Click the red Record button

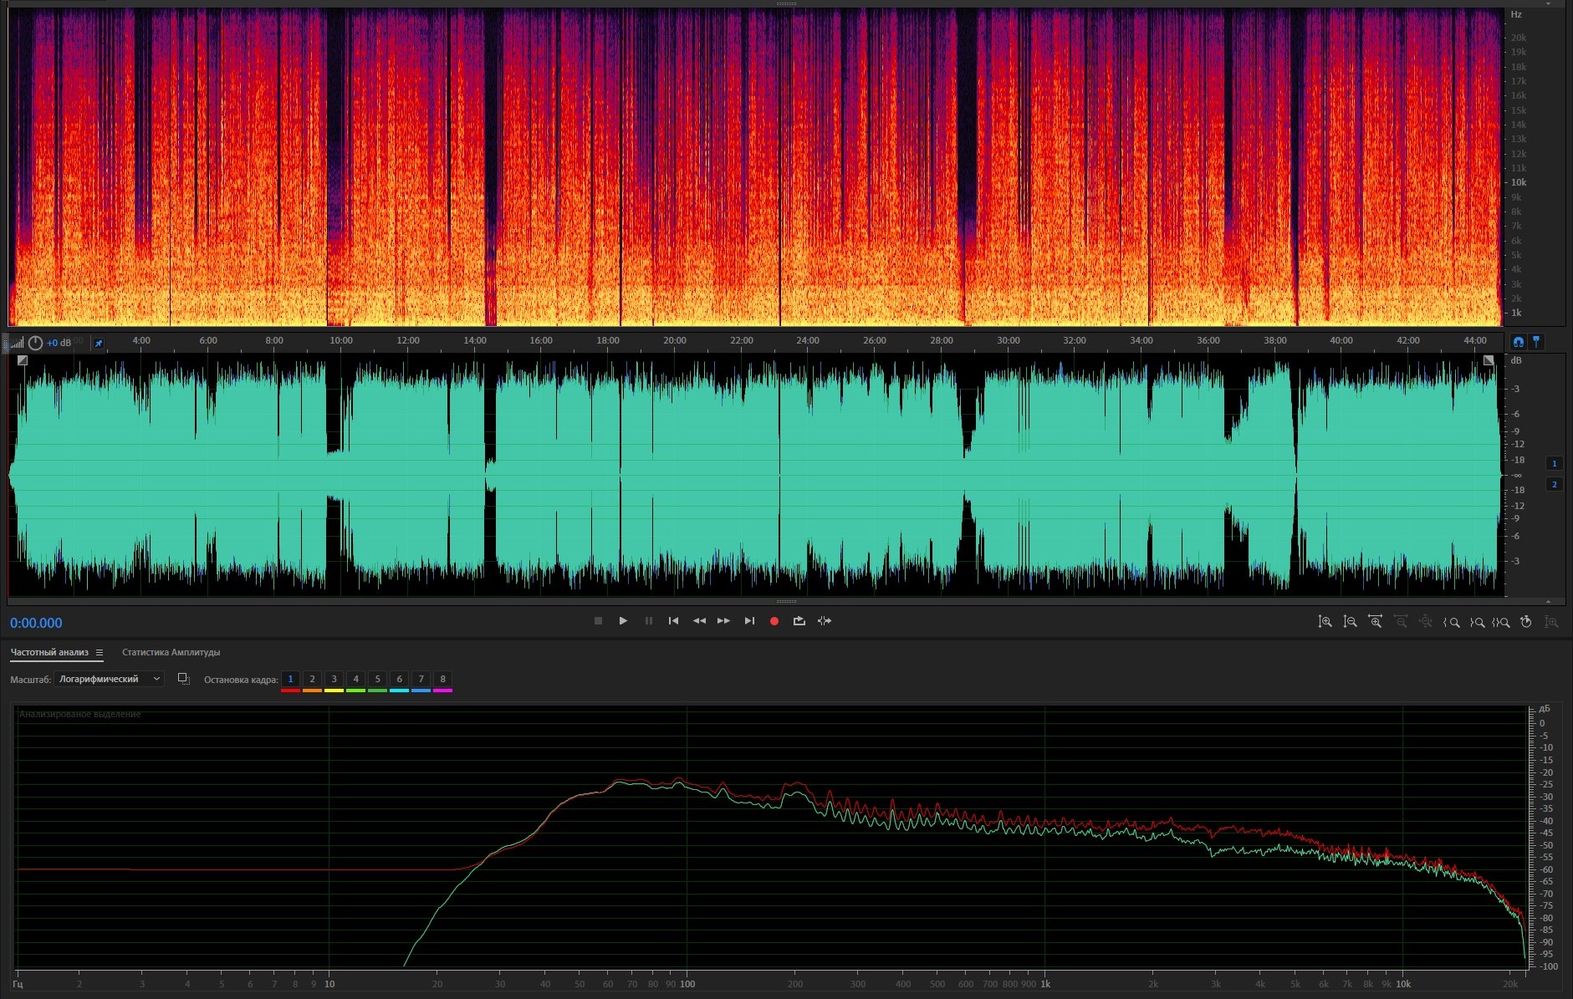point(774,621)
